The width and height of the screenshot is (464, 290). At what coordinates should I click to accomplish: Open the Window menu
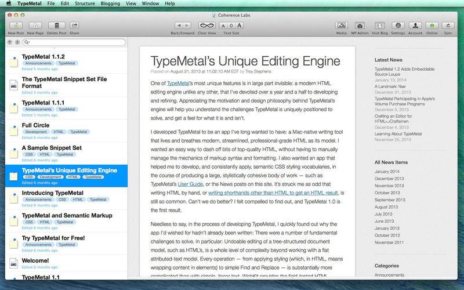tap(150, 3)
